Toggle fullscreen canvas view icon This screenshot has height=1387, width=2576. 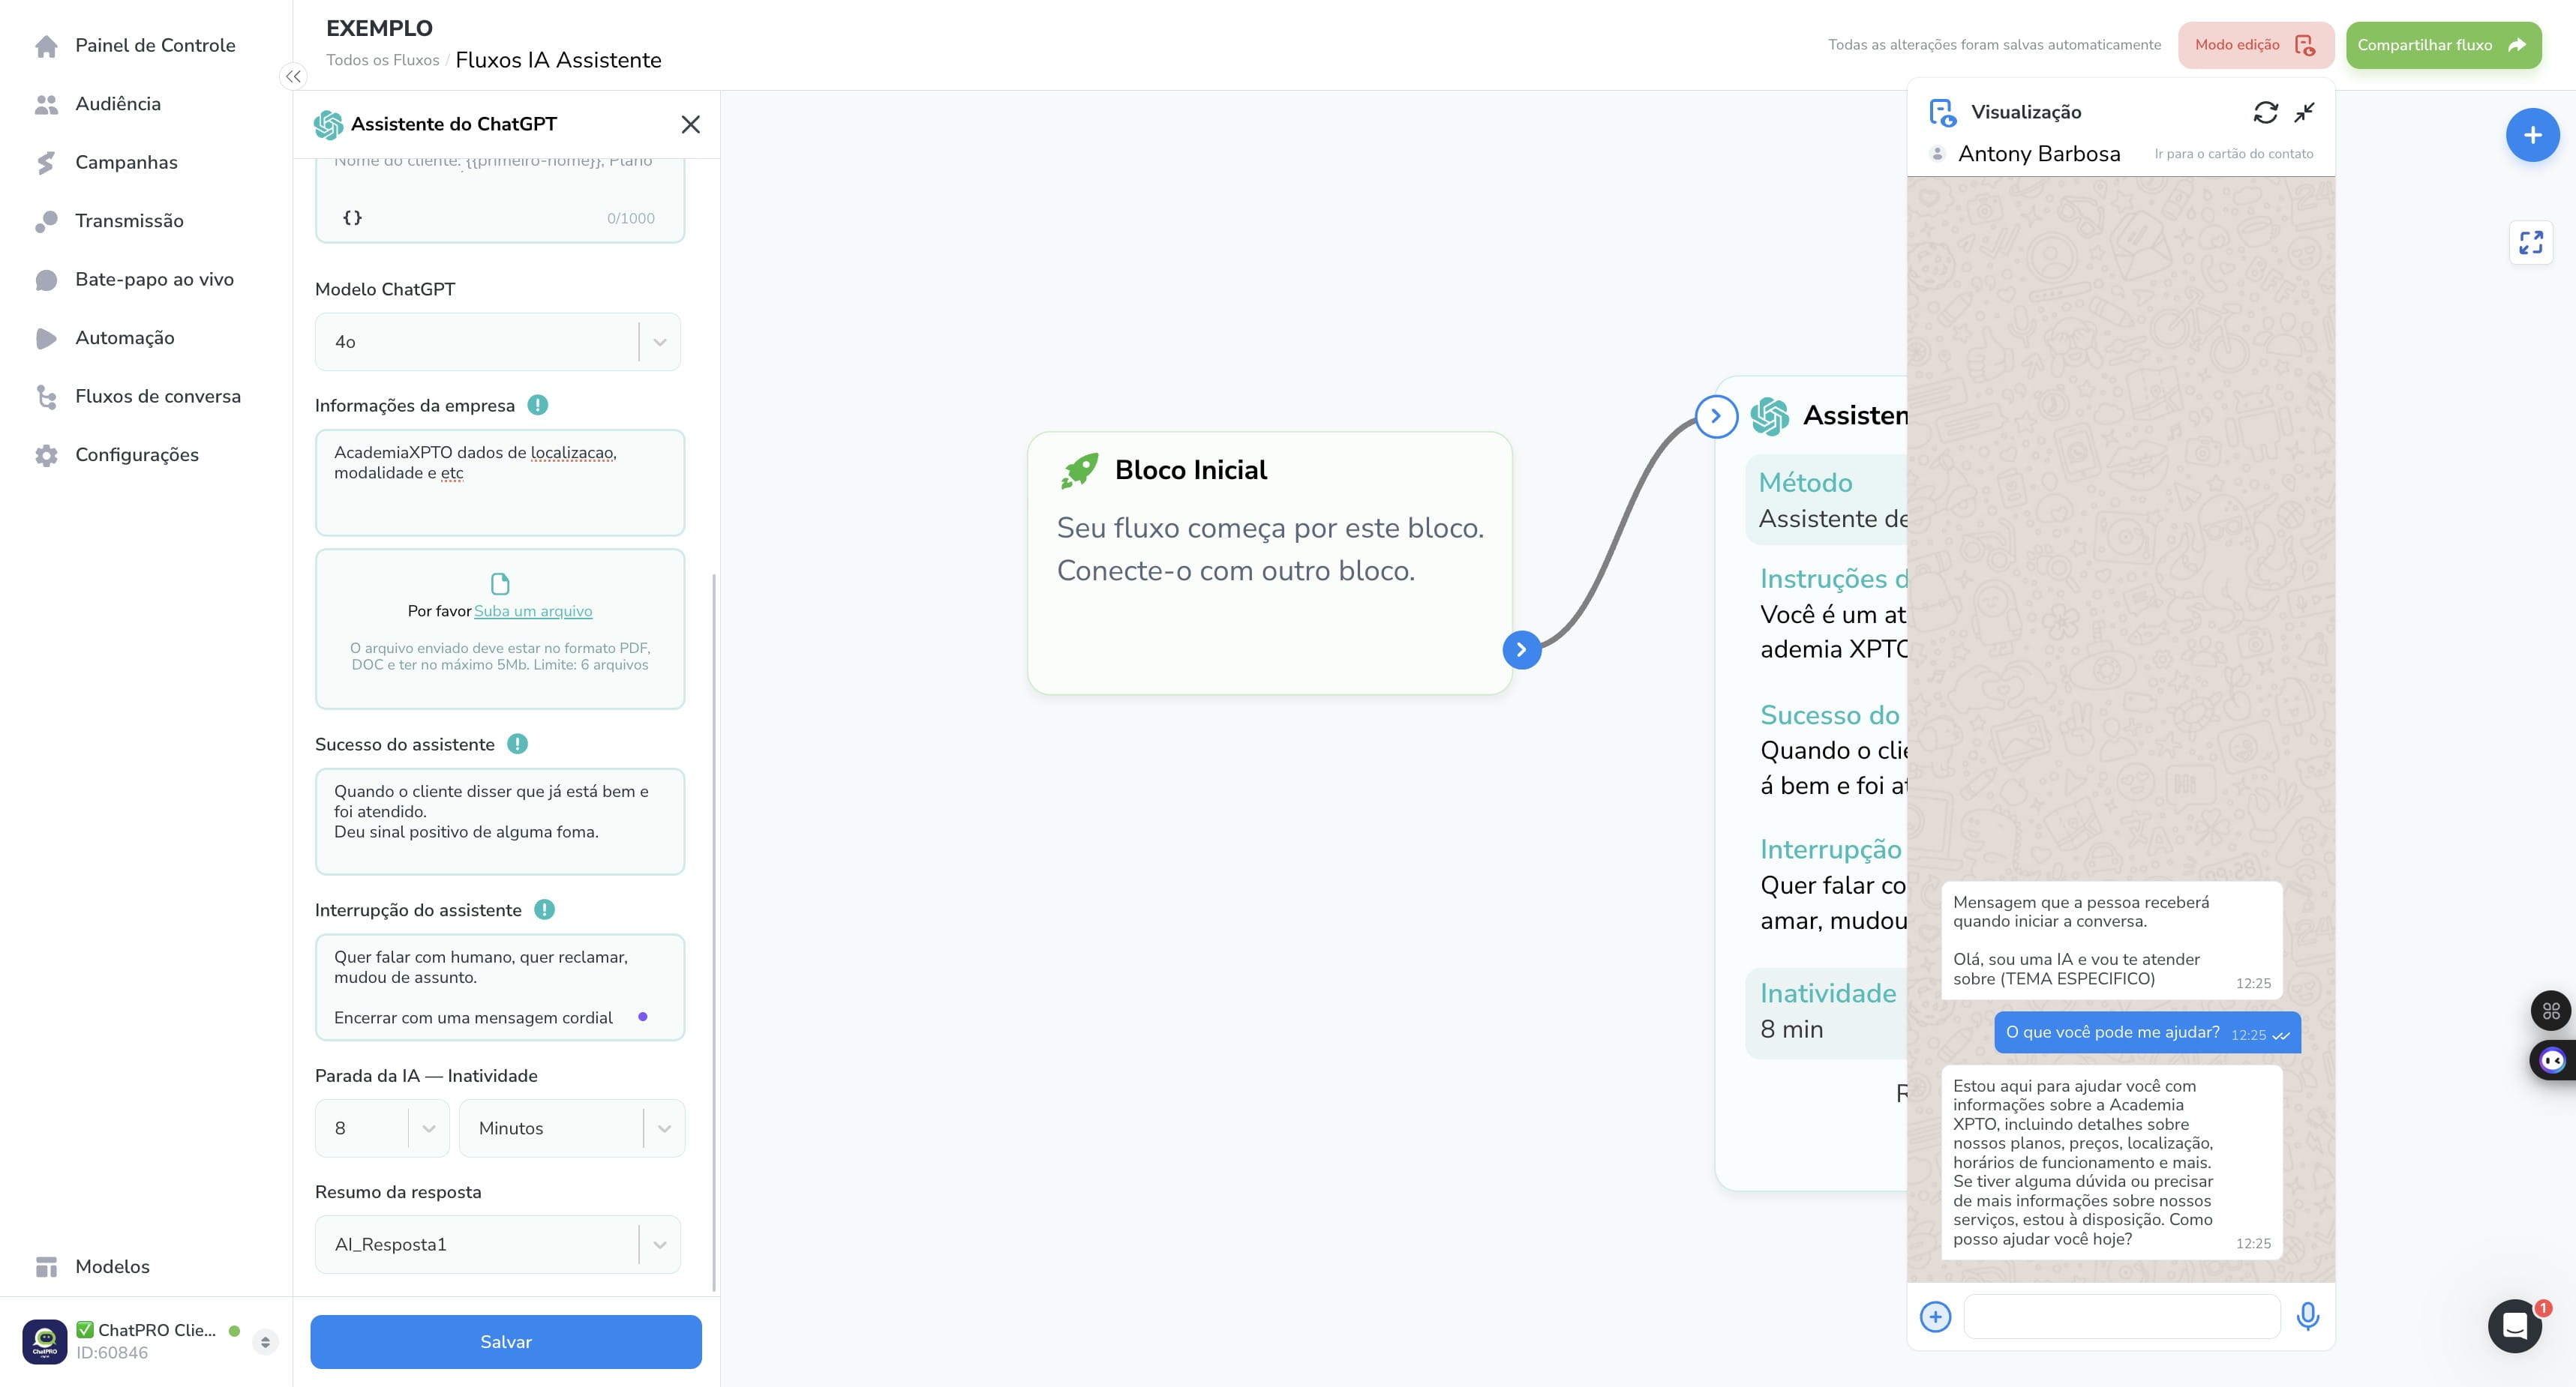[2531, 243]
